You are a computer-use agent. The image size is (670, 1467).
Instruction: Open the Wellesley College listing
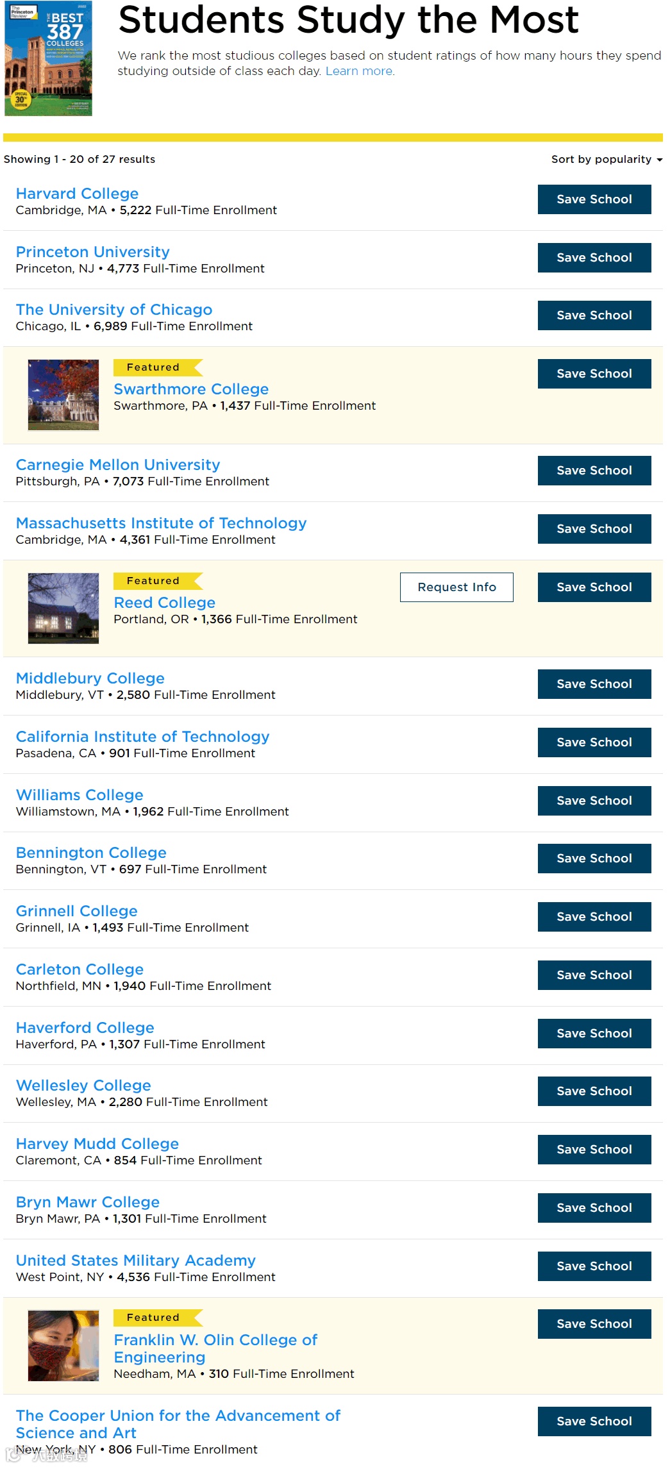[x=83, y=1086]
